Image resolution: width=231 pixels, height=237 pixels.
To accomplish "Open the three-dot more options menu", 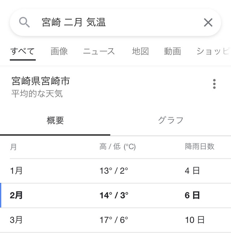I will coord(214,84).
